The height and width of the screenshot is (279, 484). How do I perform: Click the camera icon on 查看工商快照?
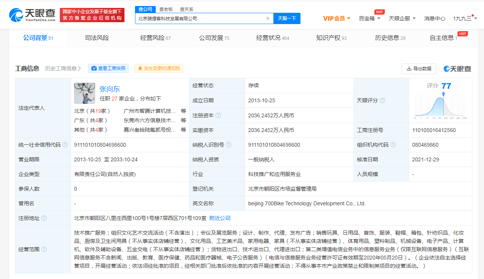point(94,68)
